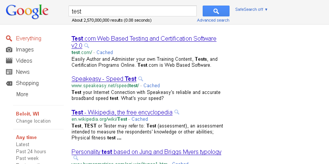Image resolution: width=329 pixels, height=164 pixels.
Task: Open Advanced search link
Action: pyautogui.click(x=213, y=20)
